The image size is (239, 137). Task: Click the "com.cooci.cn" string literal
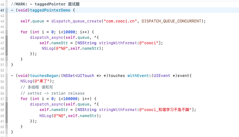(120, 21)
